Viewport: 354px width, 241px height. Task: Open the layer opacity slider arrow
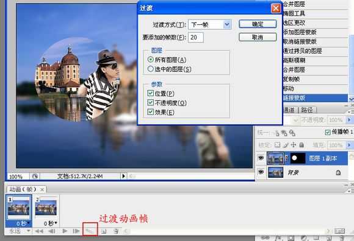349,120
